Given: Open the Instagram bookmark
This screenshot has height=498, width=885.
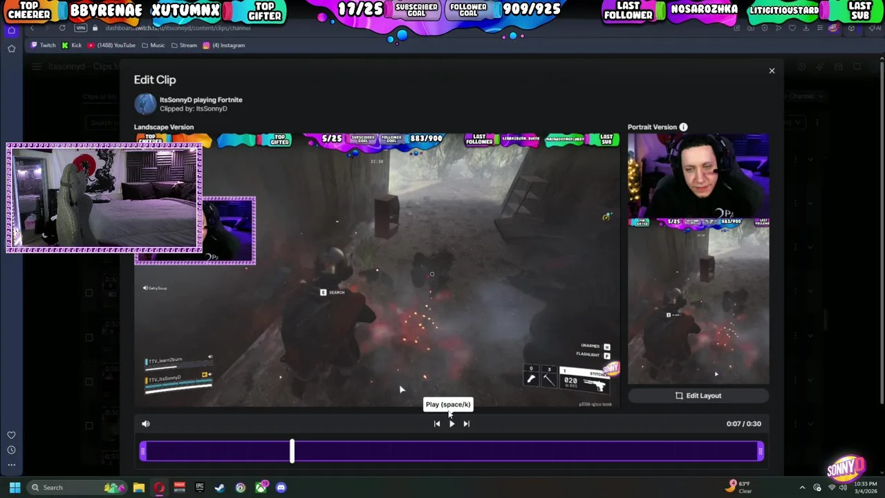Looking at the screenshot, I should click(224, 45).
